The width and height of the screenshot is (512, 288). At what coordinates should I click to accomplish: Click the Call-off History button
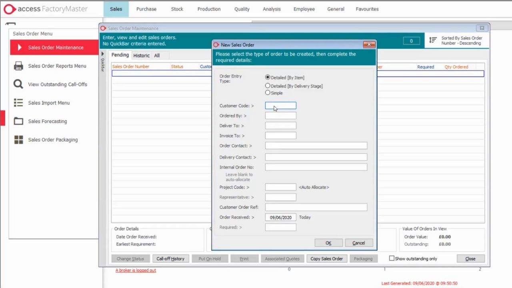170,258
